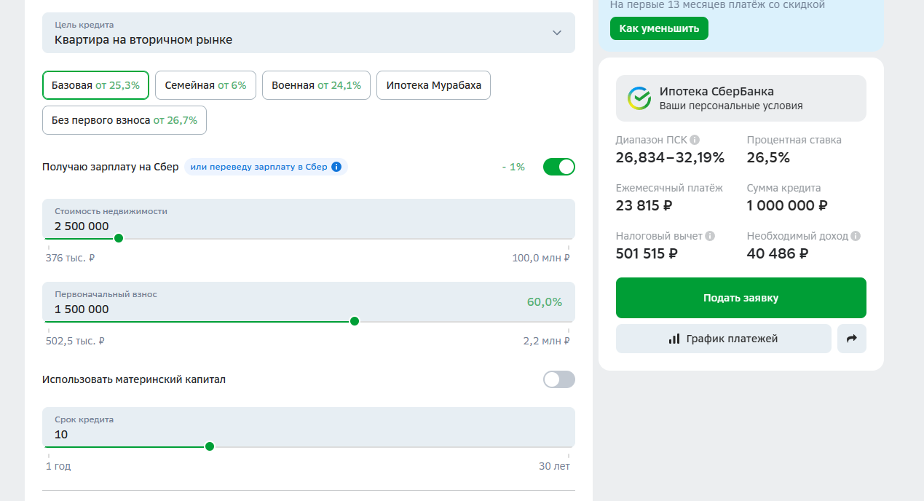
Task: Click the bar chart icon on График платежей
Action: [x=674, y=339]
